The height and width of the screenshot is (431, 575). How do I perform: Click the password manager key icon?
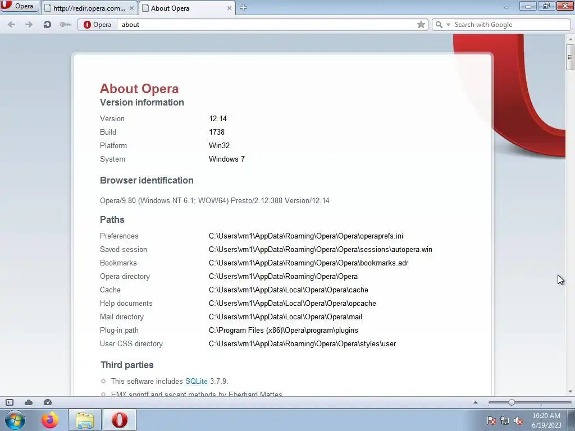65,25
